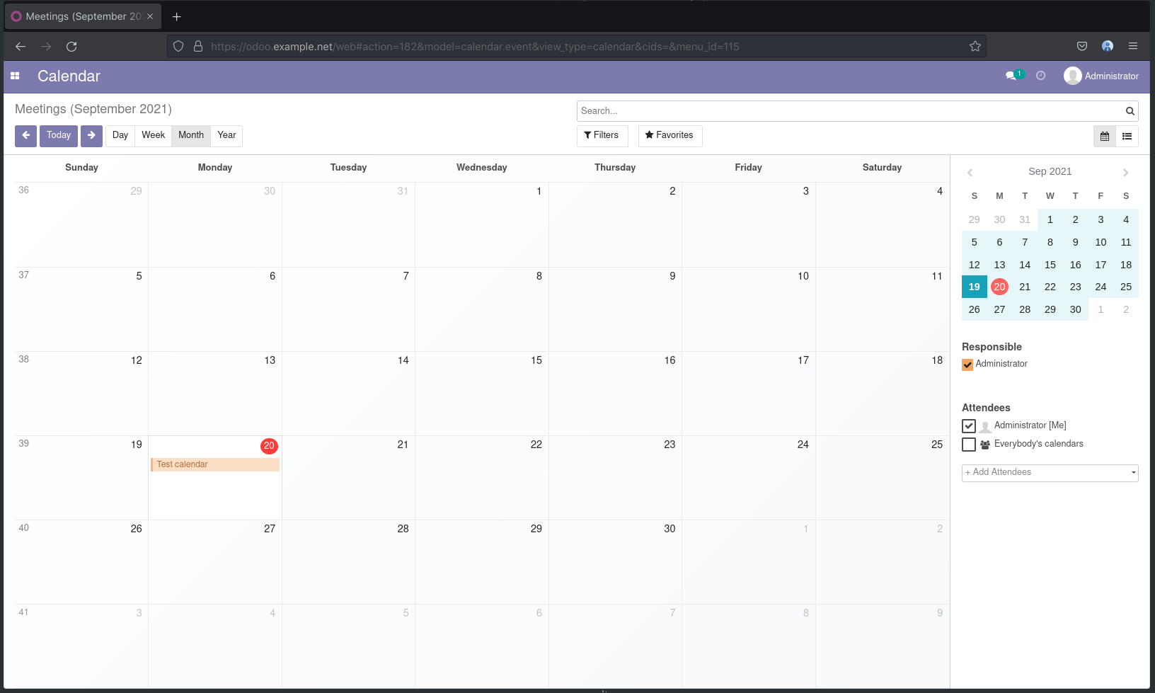Go to next month with right arrow
1155x693 pixels.
[x=91, y=136]
